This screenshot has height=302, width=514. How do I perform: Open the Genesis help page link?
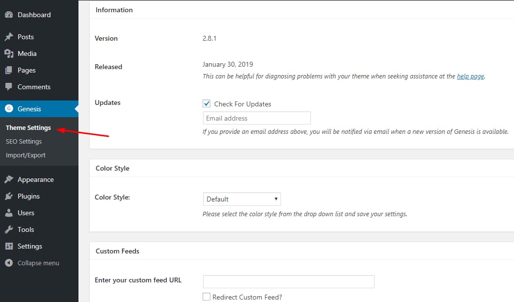tap(470, 76)
